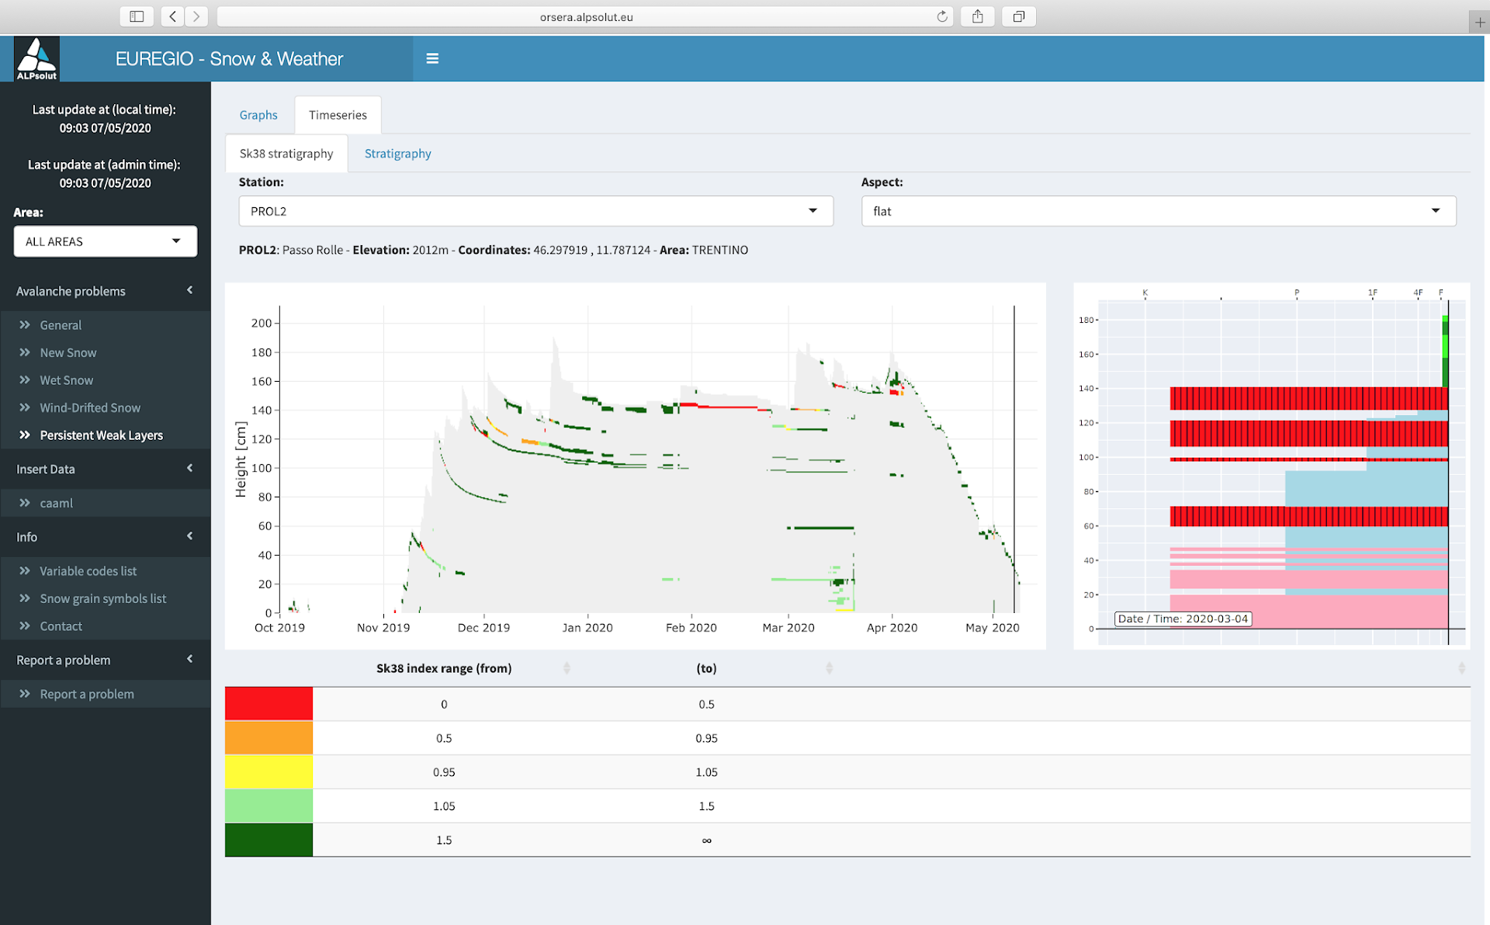Screen dimensions: 1490x925
Task: Click the arrow icon beside caaml
Action: 25,503
